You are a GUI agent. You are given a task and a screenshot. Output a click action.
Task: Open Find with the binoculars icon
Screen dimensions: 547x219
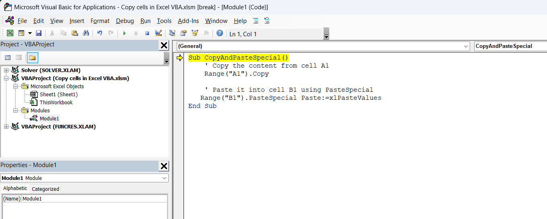tap(86, 33)
